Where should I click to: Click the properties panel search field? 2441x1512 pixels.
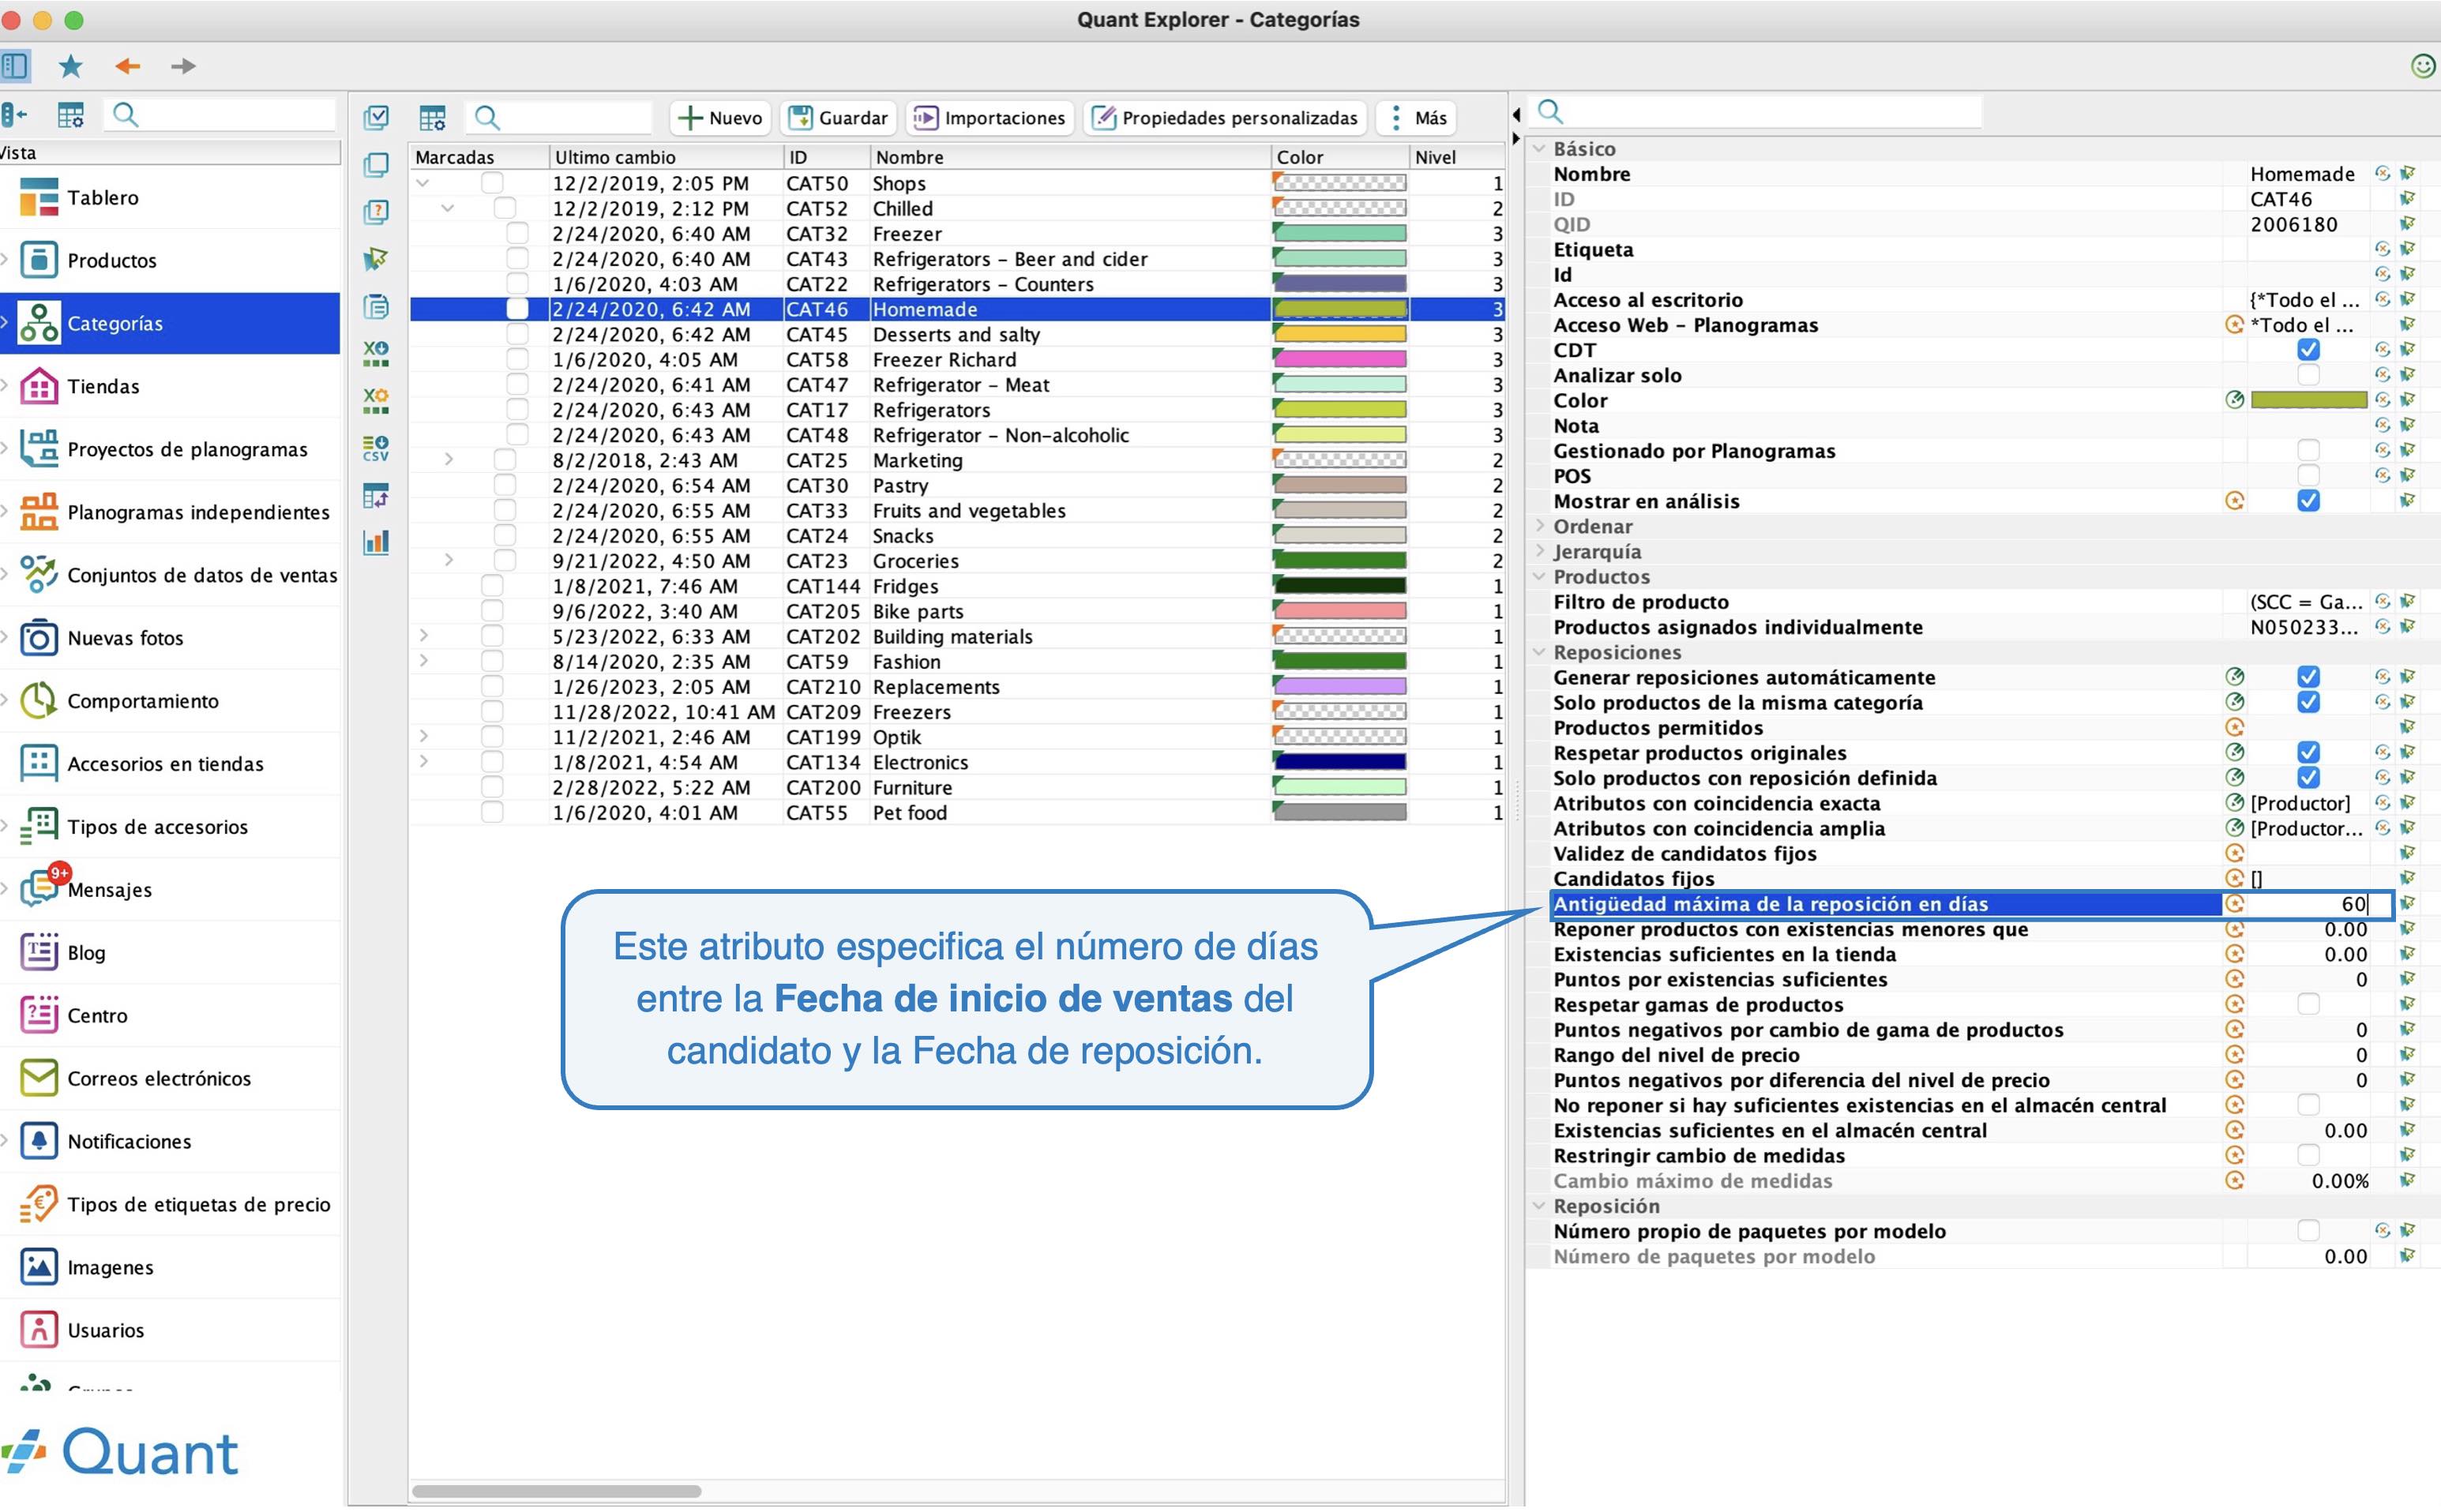tap(1757, 111)
